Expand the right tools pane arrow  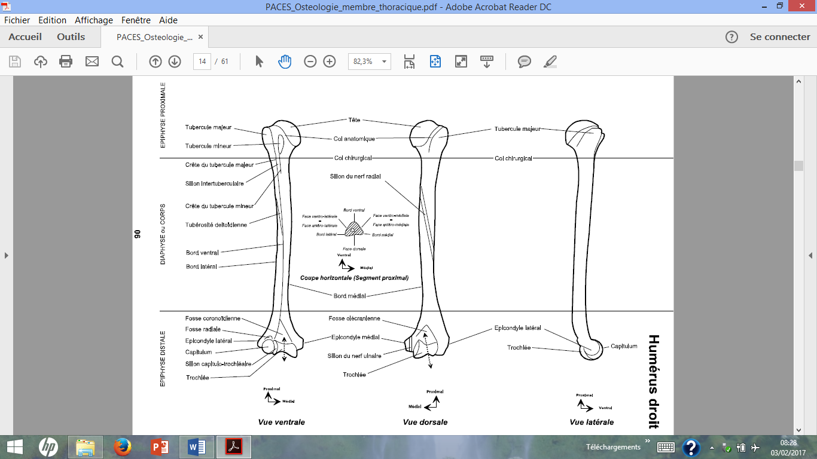click(810, 256)
